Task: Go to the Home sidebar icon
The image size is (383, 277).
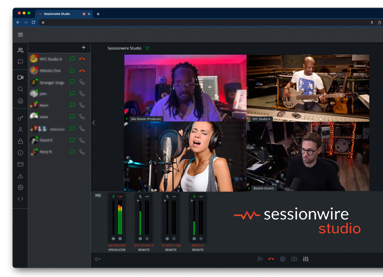Action: pos(20,101)
